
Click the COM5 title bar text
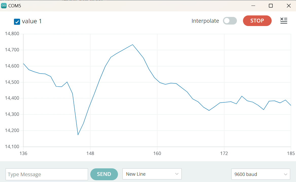coord(15,6)
